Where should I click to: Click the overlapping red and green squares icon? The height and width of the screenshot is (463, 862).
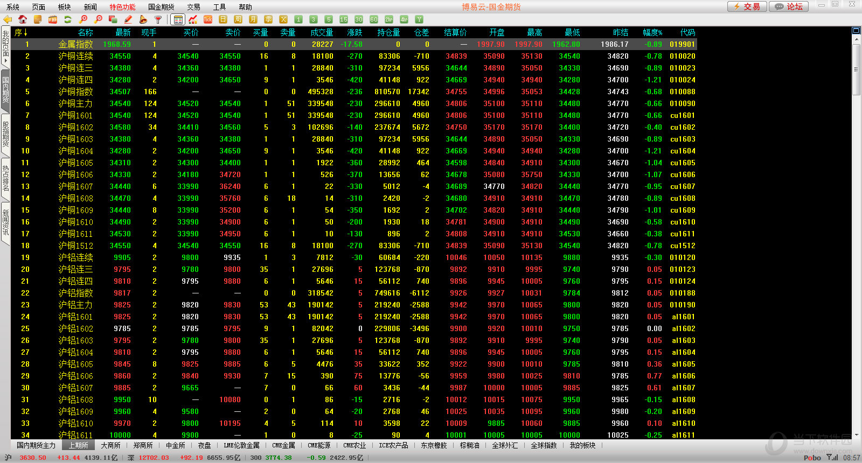coord(113,19)
